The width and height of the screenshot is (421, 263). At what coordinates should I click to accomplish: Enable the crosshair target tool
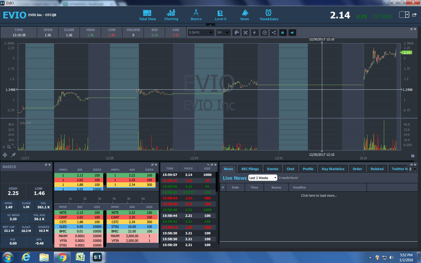5,155
